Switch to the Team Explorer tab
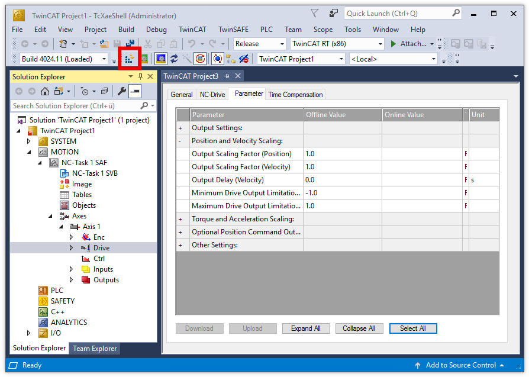 click(95, 349)
